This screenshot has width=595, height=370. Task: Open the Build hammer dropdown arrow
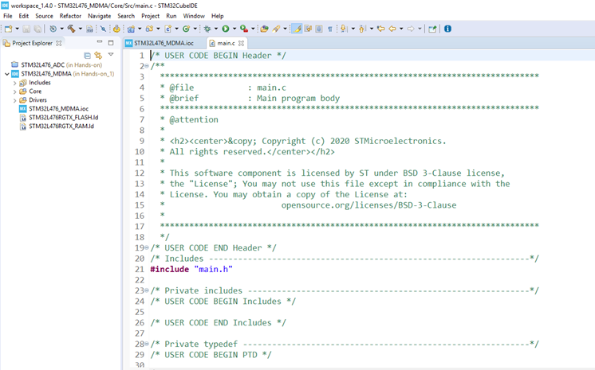point(80,29)
